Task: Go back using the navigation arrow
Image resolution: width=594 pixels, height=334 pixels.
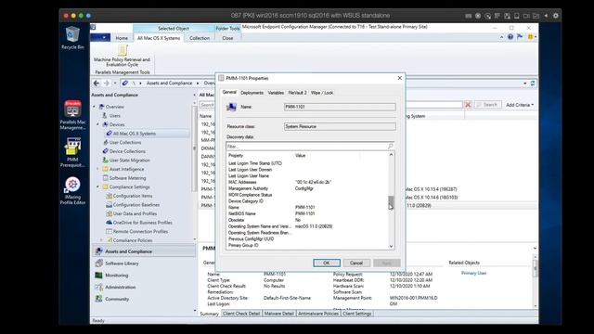Action: pos(97,83)
